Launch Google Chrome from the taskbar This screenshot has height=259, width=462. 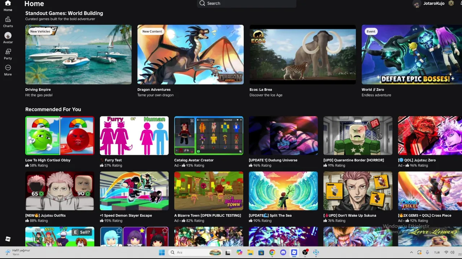[272, 253]
